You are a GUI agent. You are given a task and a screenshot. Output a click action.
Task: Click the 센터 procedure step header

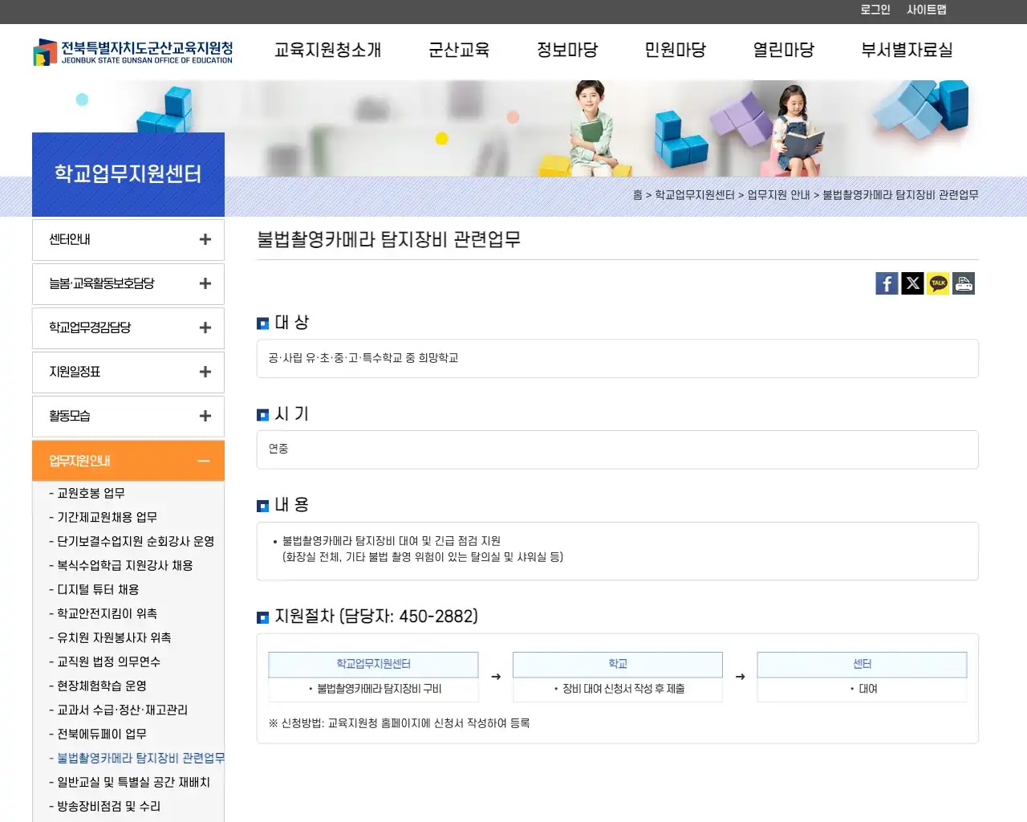pyautogui.click(x=862, y=664)
